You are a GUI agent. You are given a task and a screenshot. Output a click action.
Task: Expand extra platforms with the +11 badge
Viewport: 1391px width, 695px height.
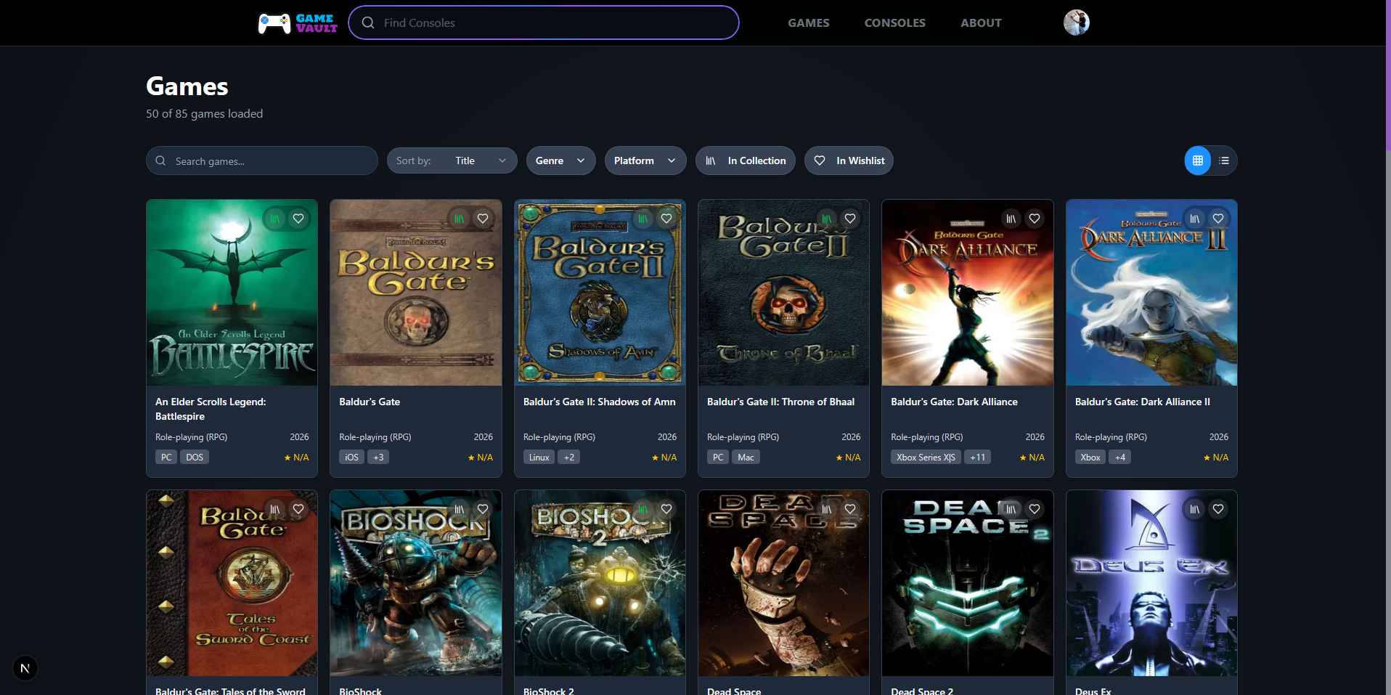click(977, 456)
